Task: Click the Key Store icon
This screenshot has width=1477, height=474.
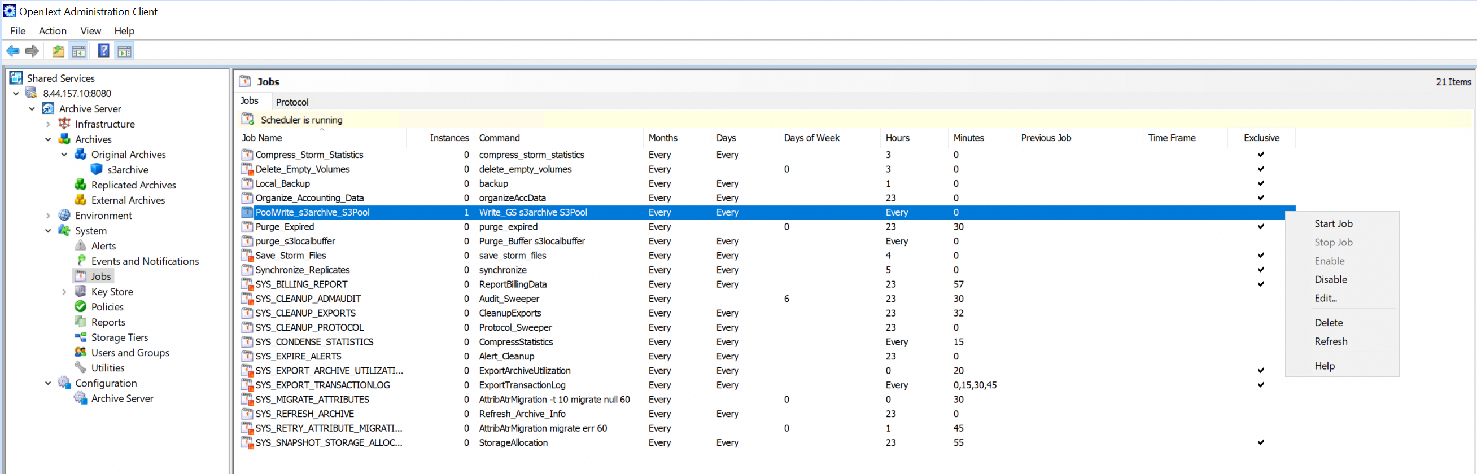Action: (80, 292)
